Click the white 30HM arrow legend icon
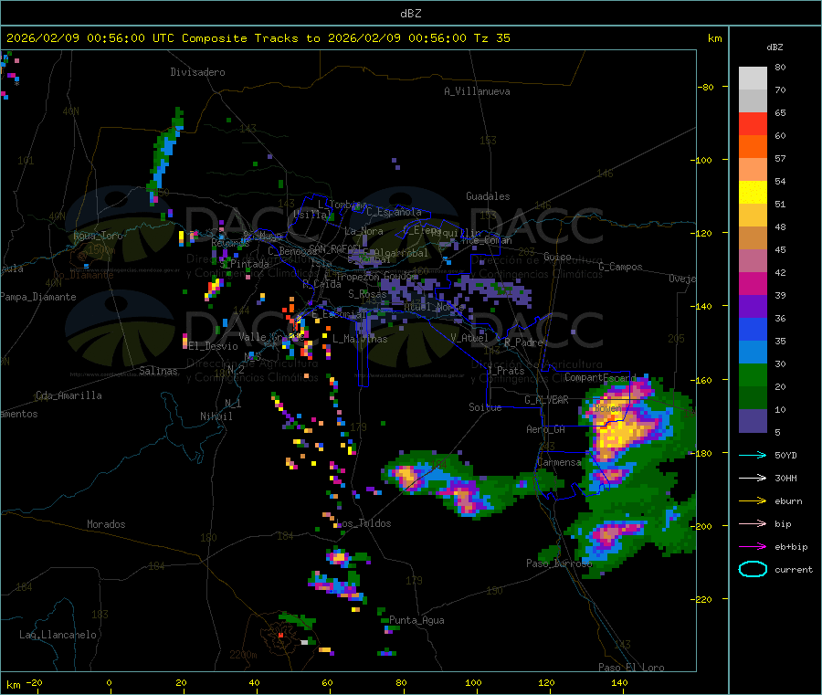The image size is (822, 695). tap(753, 478)
